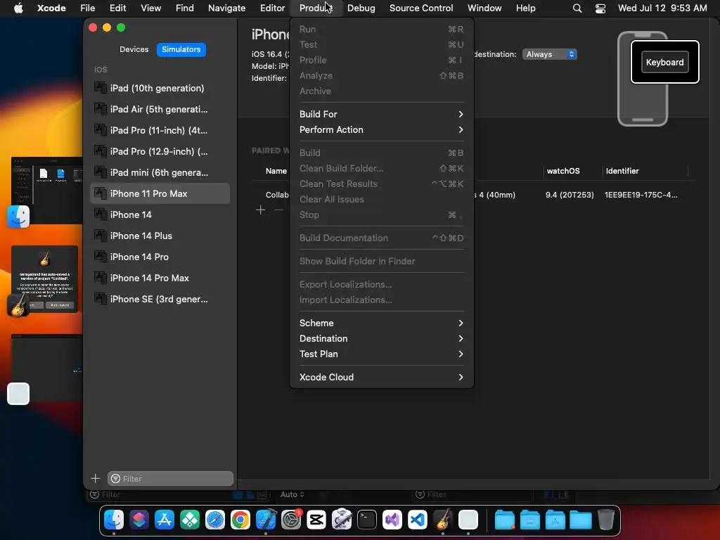Add a new simulator with the plus button
720x540 pixels.
click(96, 478)
